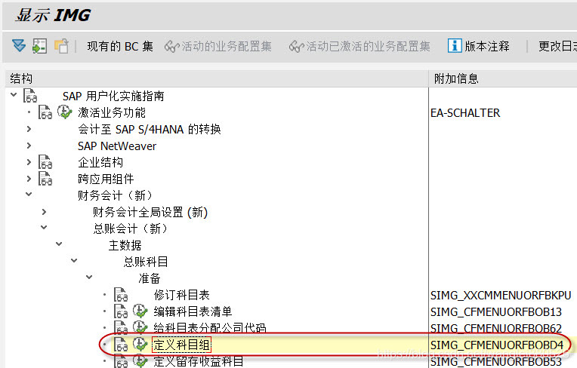Click the SIMG_CFMENUORFBOB53 cell

pyautogui.click(x=496, y=361)
